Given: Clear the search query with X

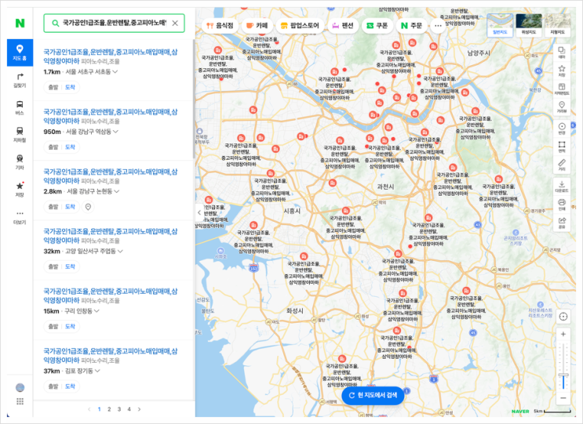Looking at the screenshot, I should [175, 23].
